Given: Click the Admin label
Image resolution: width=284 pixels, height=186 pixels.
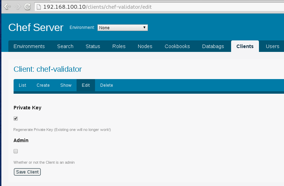Looking at the screenshot, I should click(x=21, y=140).
